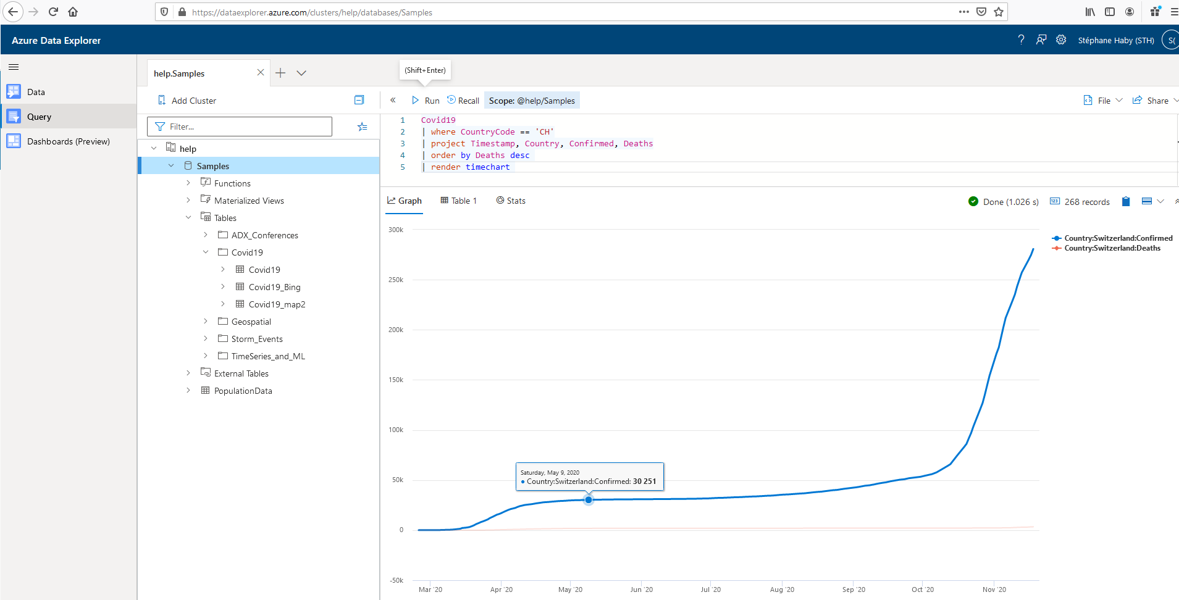Switch to the Table 1 results tab
This screenshot has height=600, width=1179.
coord(459,201)
